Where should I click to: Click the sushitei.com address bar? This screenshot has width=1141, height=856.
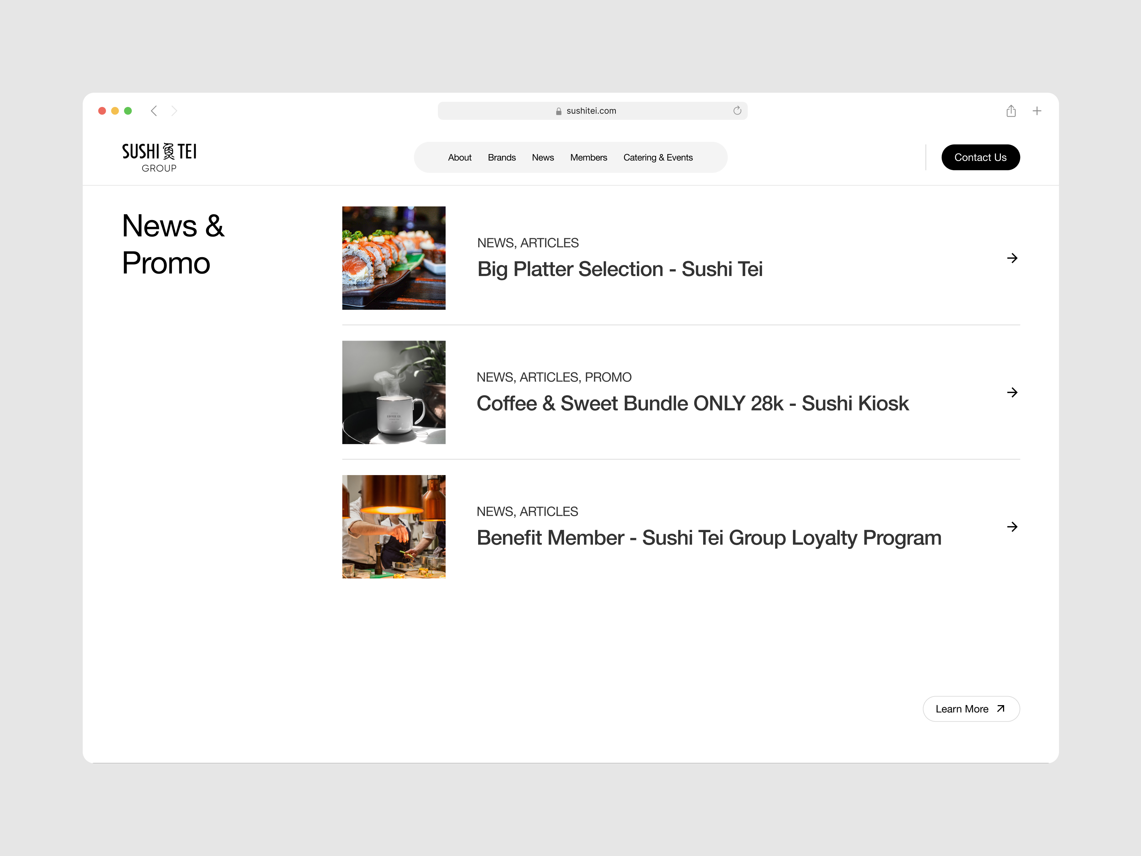click(592, 111)
